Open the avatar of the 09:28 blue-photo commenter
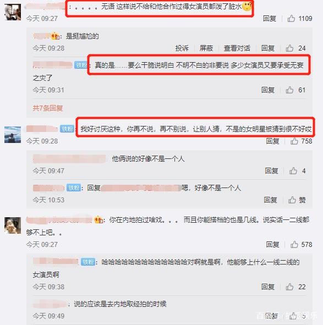Image resolution: width=323 pixels, height=325 pixels. point(13,135)
